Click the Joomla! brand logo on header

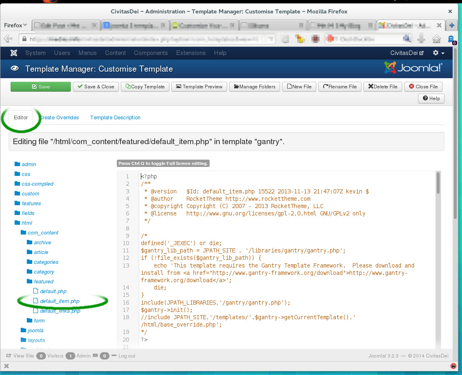pyautogui.click(x=414, y=68)
